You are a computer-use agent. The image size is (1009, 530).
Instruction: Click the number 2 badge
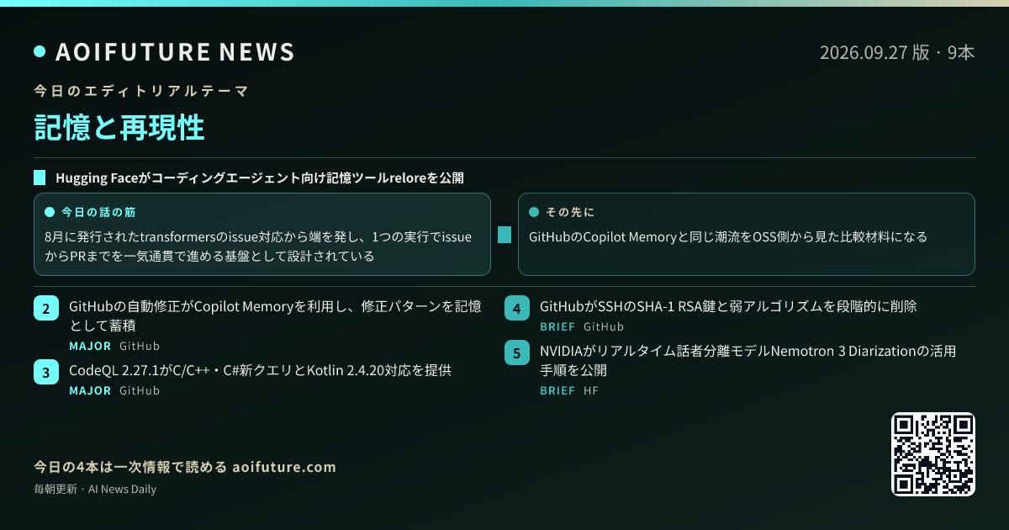(x=45, y=308)
